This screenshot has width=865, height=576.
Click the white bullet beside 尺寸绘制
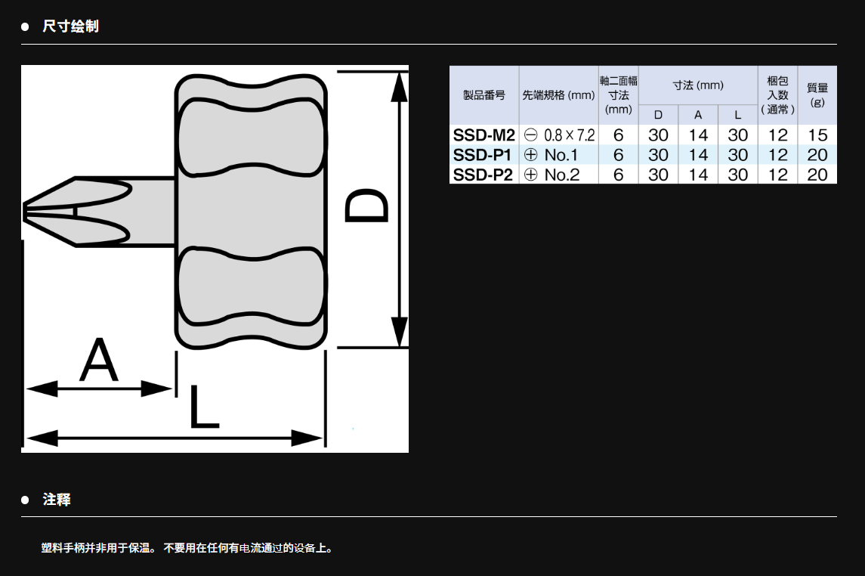[25, 26]
